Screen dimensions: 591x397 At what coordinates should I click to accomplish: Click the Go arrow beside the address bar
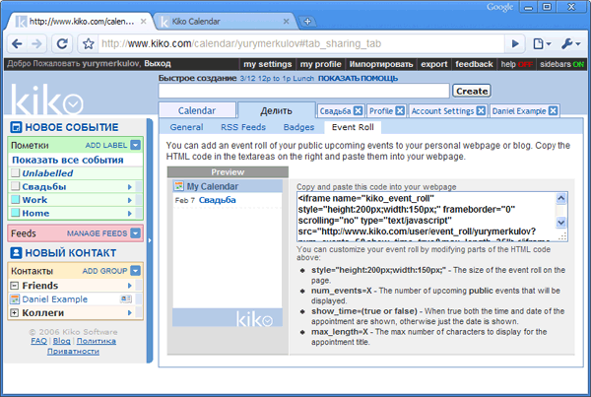coord(515,44)
